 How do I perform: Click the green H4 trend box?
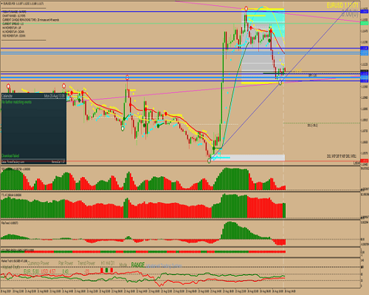[107, 270]
